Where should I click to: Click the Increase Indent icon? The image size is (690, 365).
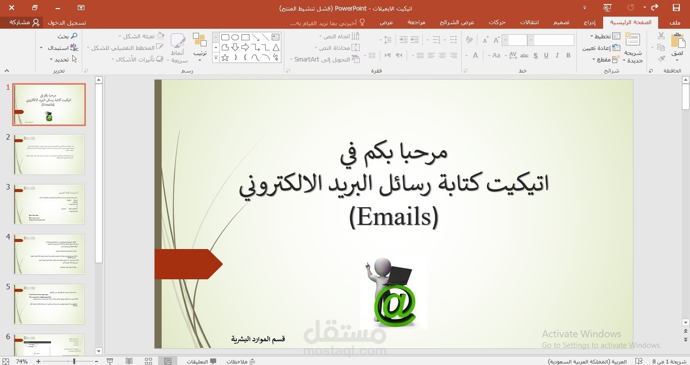click(403, 39)
